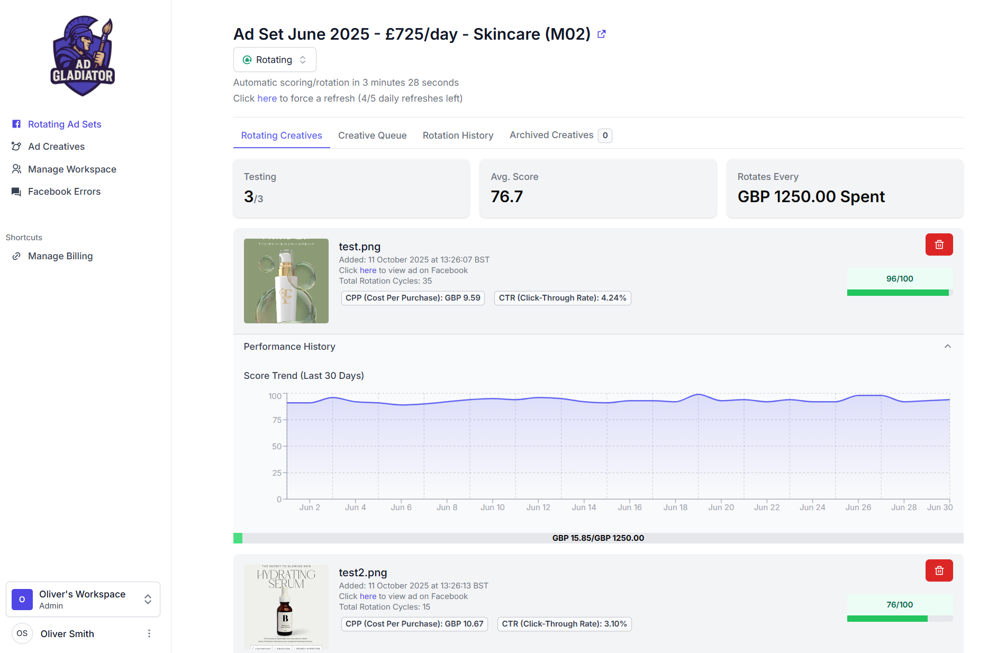Collapse the Performance History panel
The width and height of the screenshot is (1006, 653).
pyautogui.click(x=948, y=347)
